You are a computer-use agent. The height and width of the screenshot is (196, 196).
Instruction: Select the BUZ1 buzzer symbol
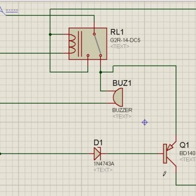(x=118, y=97)
